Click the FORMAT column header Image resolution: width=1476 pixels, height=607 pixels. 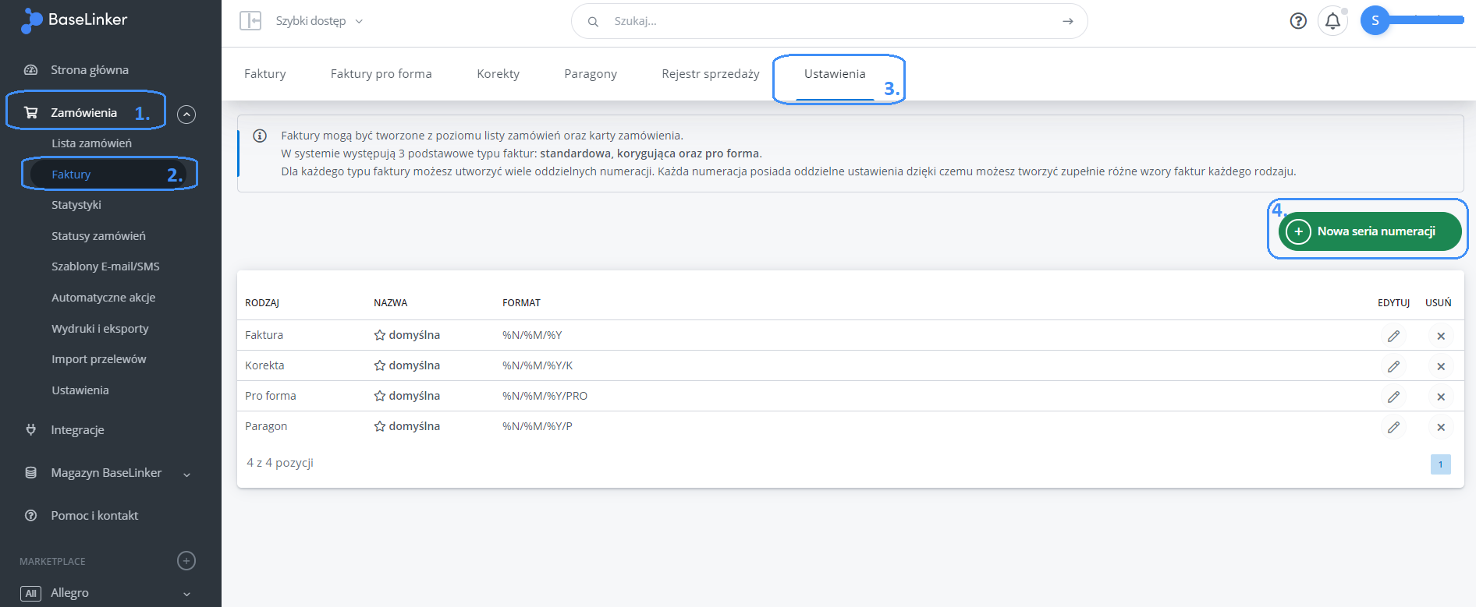(x=521, y=303)
